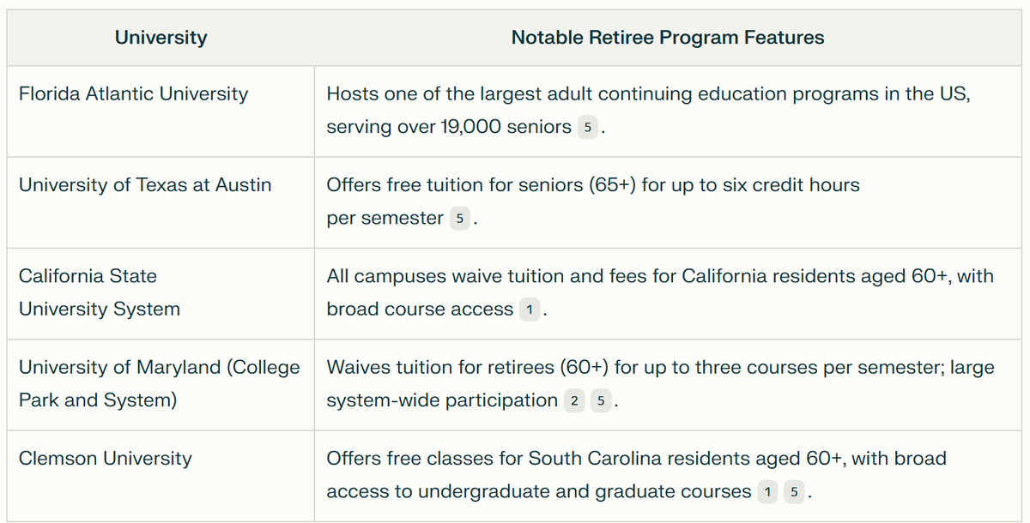Select the University of Maryland name cell
This screenshot has width=1030, height=523.
pos(160,383)
